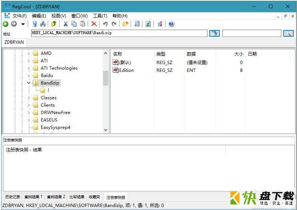Switch to the 历史记录 tab

13,197
